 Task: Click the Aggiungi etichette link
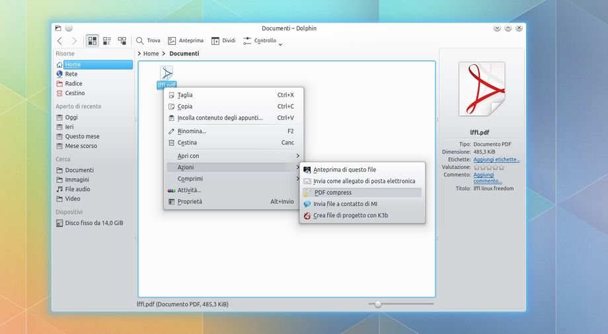coord(496,160)
